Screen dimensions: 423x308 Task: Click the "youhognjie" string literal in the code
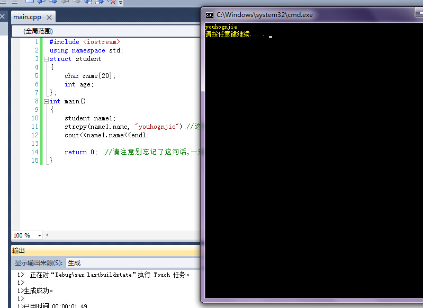pos(157,127)
